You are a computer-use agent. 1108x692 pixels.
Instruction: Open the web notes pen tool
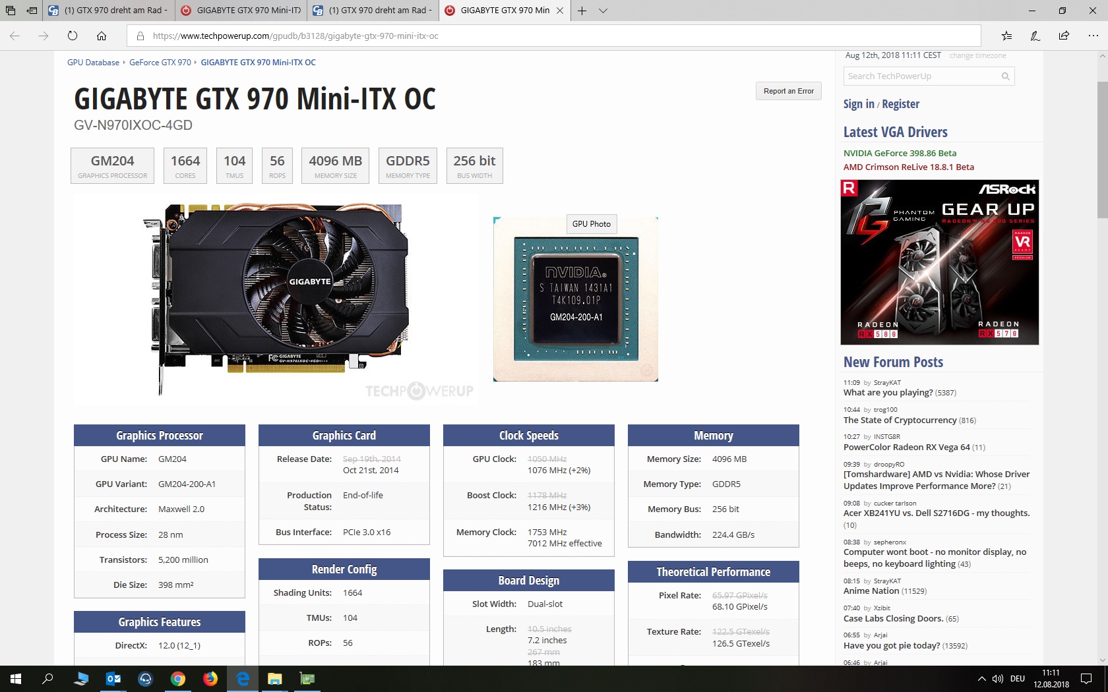point(1035,36)
